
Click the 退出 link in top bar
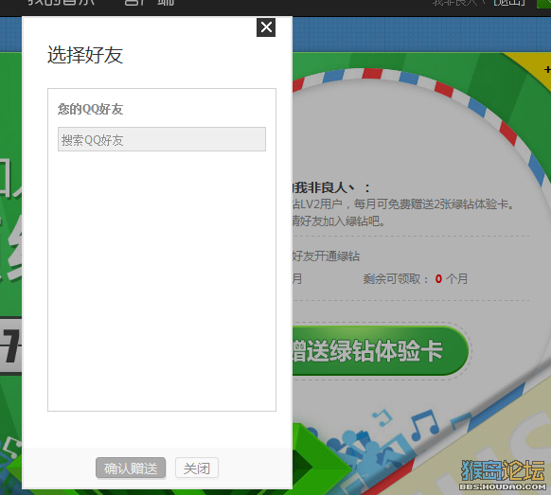coord(510,3)
